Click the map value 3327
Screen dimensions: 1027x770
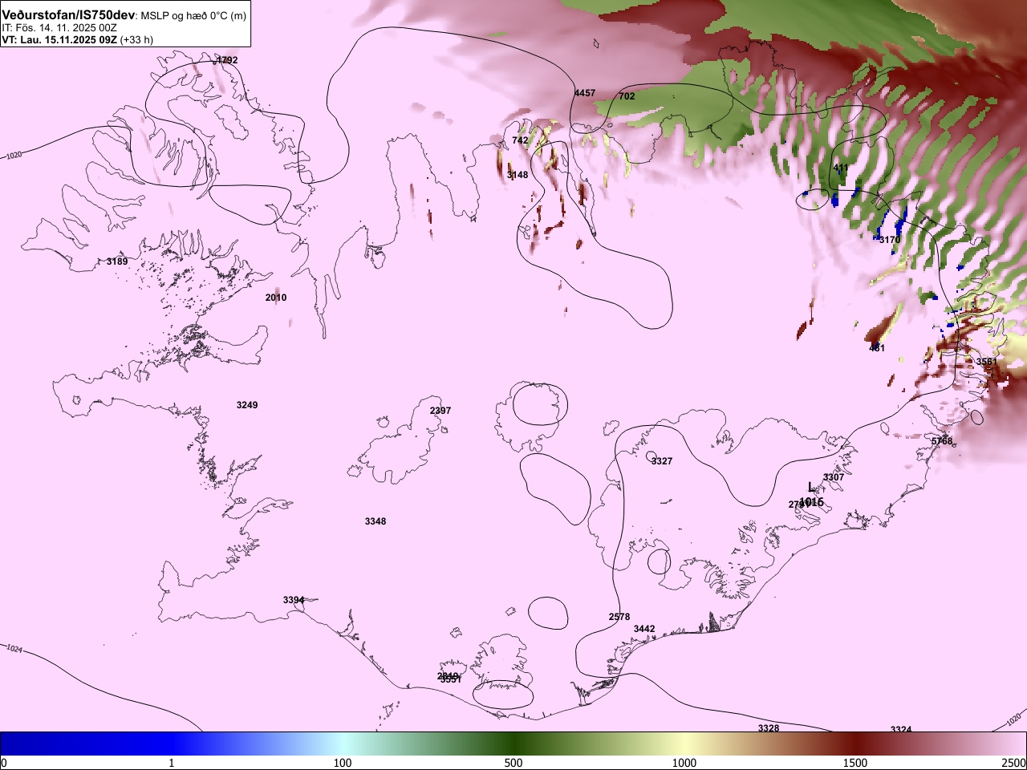(662, 461)
